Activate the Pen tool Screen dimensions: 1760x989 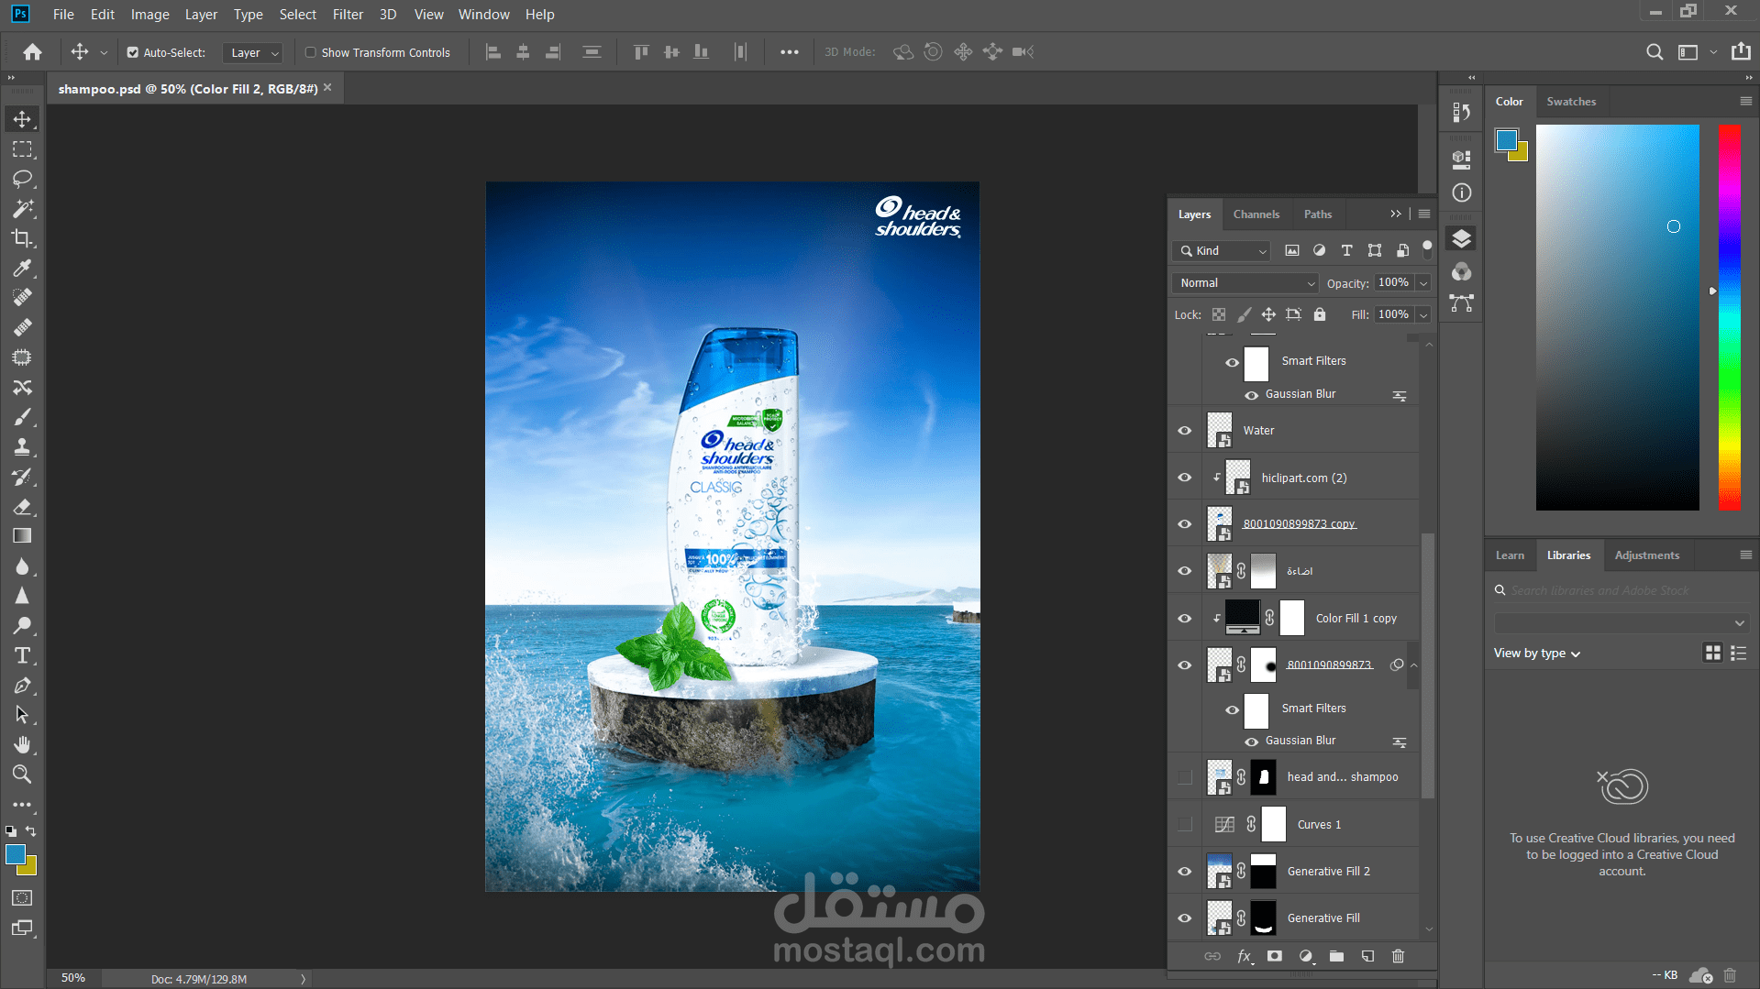[22, 686]
